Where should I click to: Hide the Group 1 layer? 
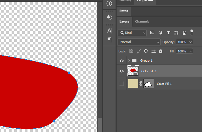point(122,61)
